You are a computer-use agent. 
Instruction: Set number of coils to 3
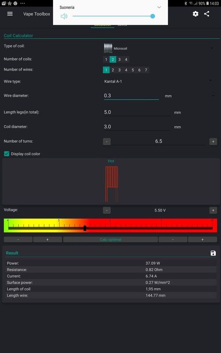119,60
